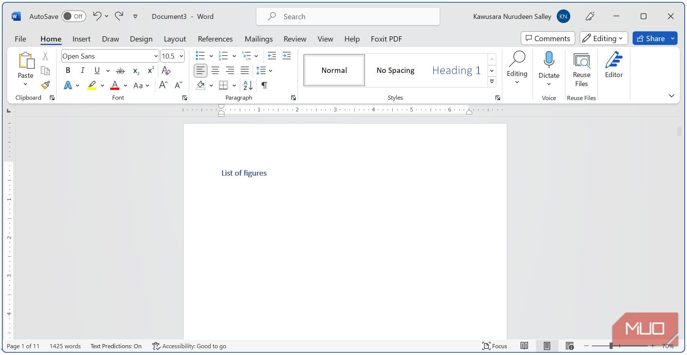Click the zoom slider handle

click(x=611, y=346)
